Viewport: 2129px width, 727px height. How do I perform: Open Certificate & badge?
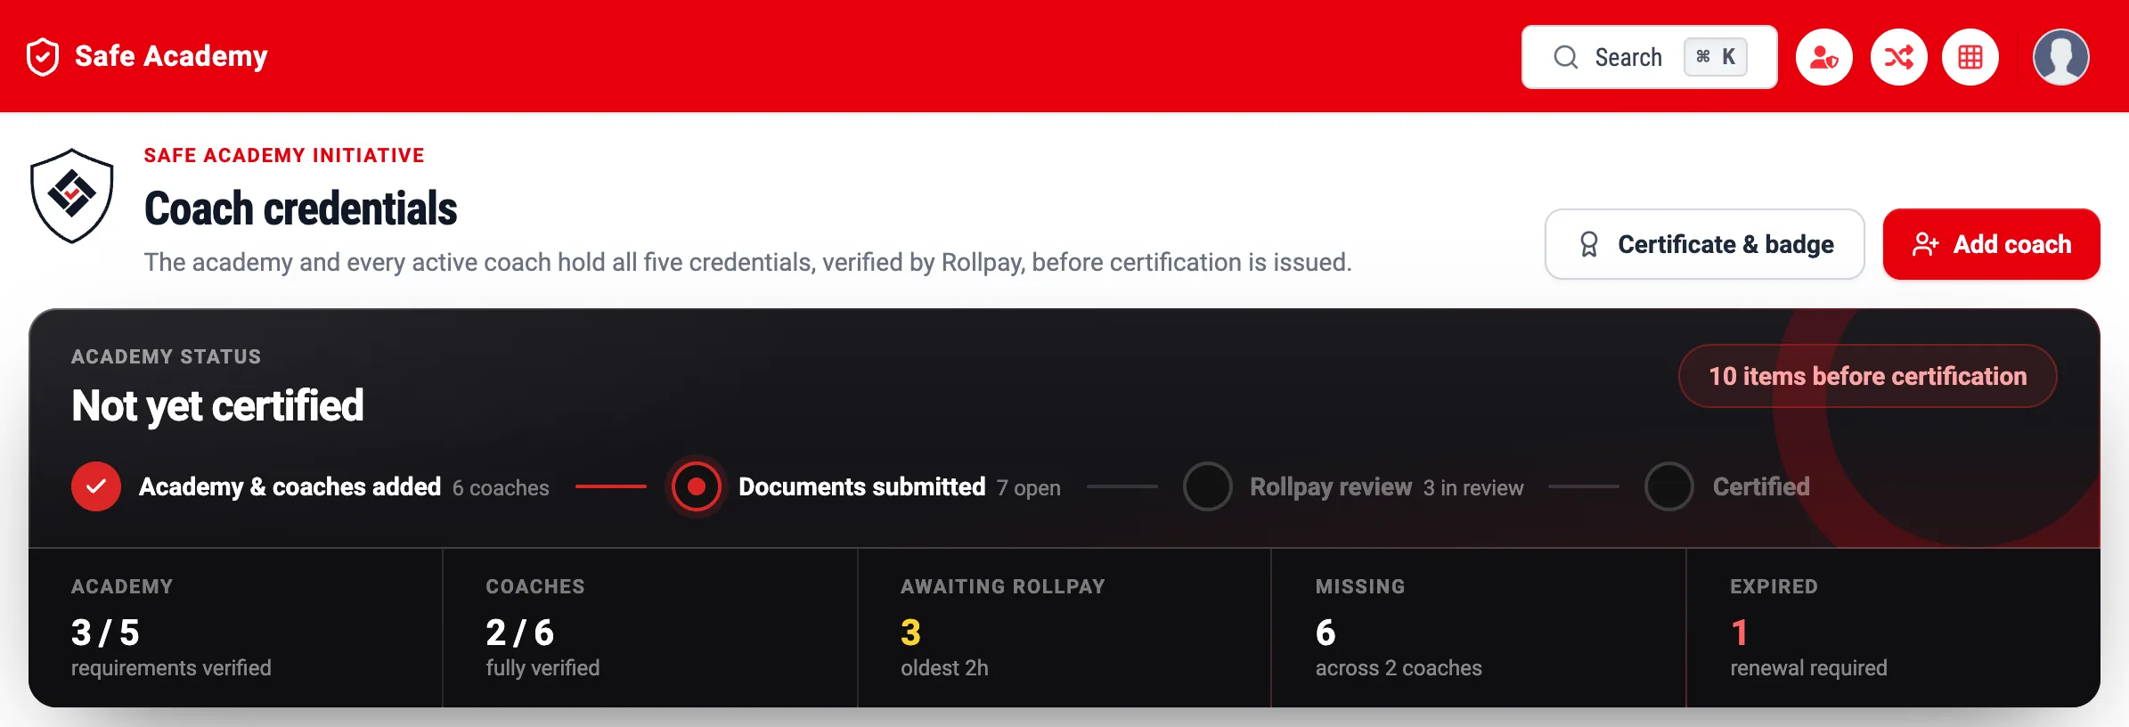(x=1705, y=244)
